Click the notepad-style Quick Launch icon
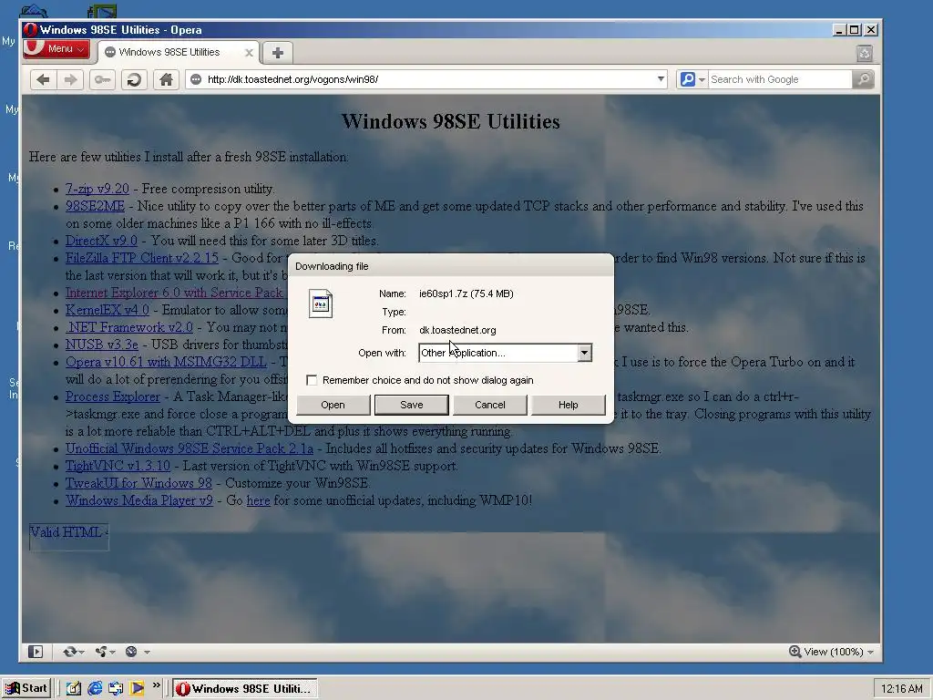 [x=73, y=688]
